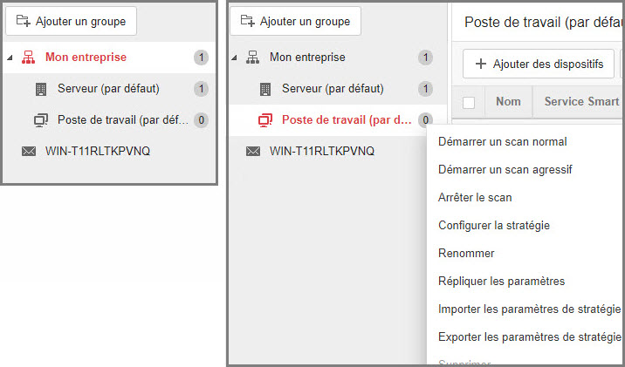Viewport: 625px width, 367px height.
Task: Click the red workstation monitor icon
Action: 264,120
